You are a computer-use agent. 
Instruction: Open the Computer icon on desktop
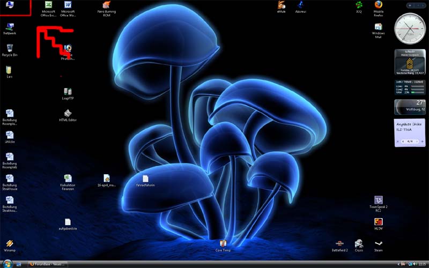tap(10, 5)
